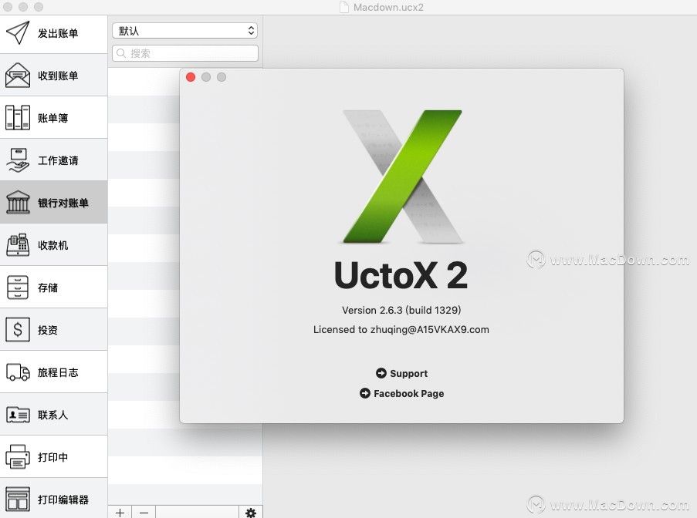Click the Licensed to zhuqing@A15VKAX9.com text
Viewport: 697px width, 518px height.
(401, 329)
